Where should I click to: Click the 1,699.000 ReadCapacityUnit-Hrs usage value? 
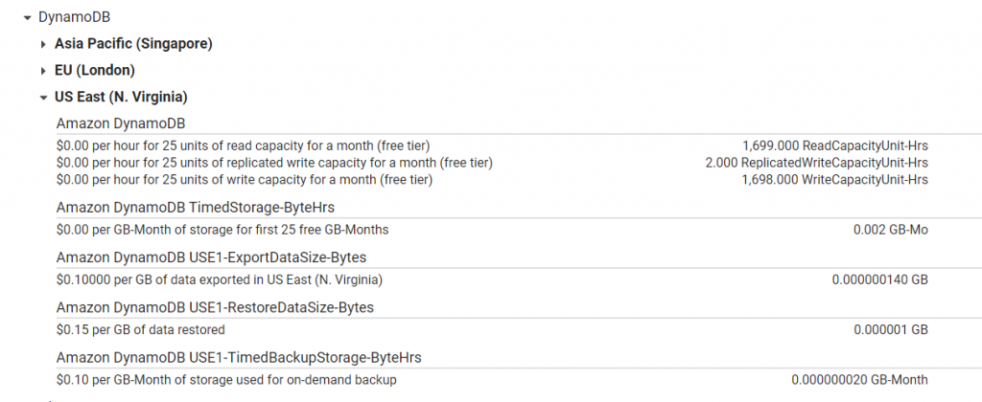pyautogui.click(x=834, y=145)
